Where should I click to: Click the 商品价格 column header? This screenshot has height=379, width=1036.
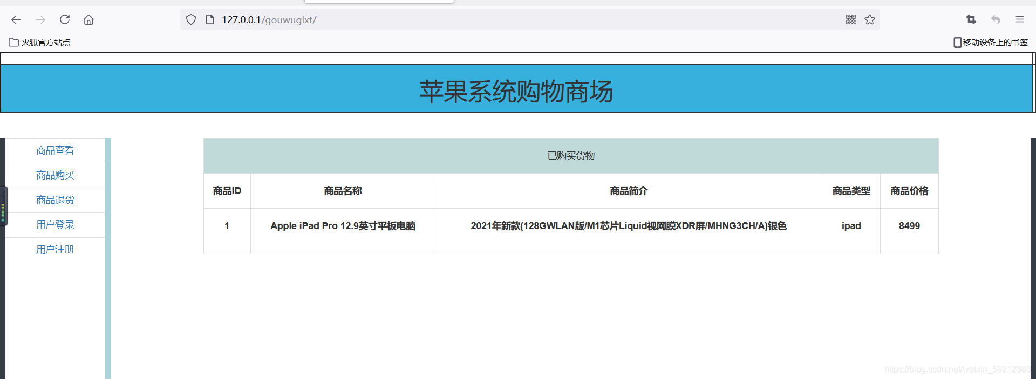(x=910, y=191)
